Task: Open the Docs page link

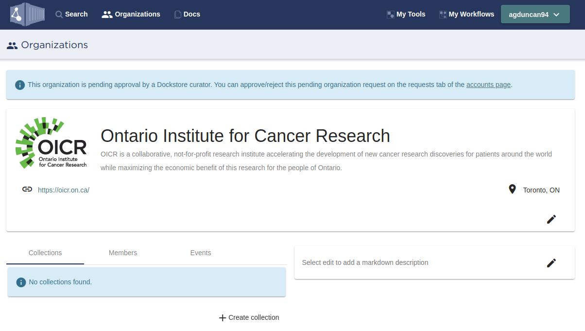Action: coord(187,14)
